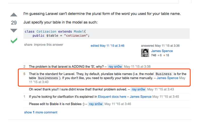The height and width of the screenshot is (122, 197).
Task: Click James Spence name in highlighted comment
Action: tap(167, 78)
